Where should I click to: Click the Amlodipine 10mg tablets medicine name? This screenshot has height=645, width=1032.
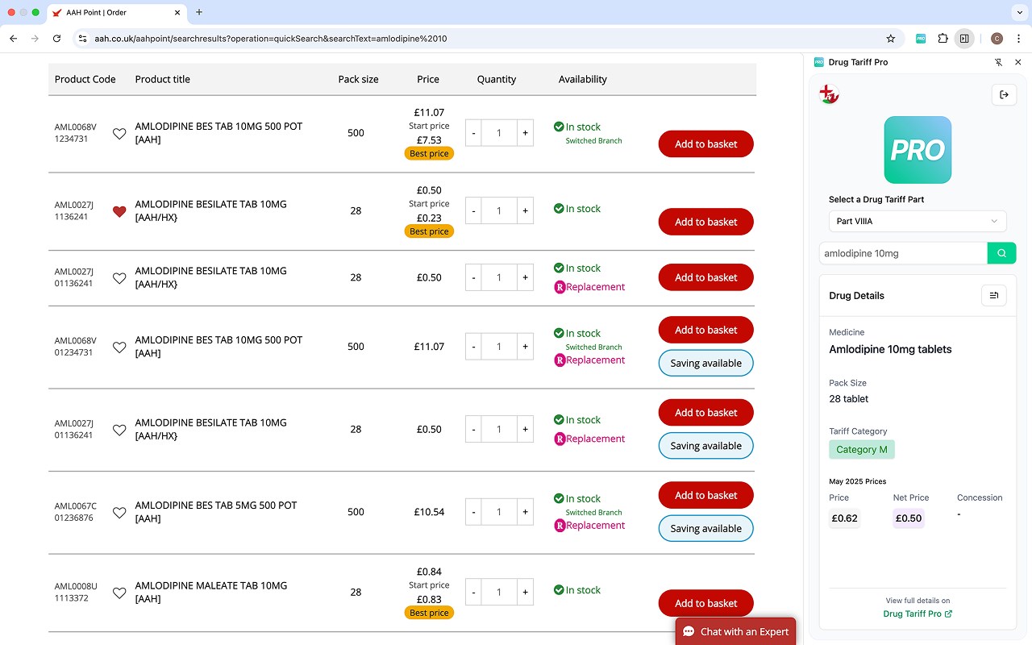click(x=890, y=349)
